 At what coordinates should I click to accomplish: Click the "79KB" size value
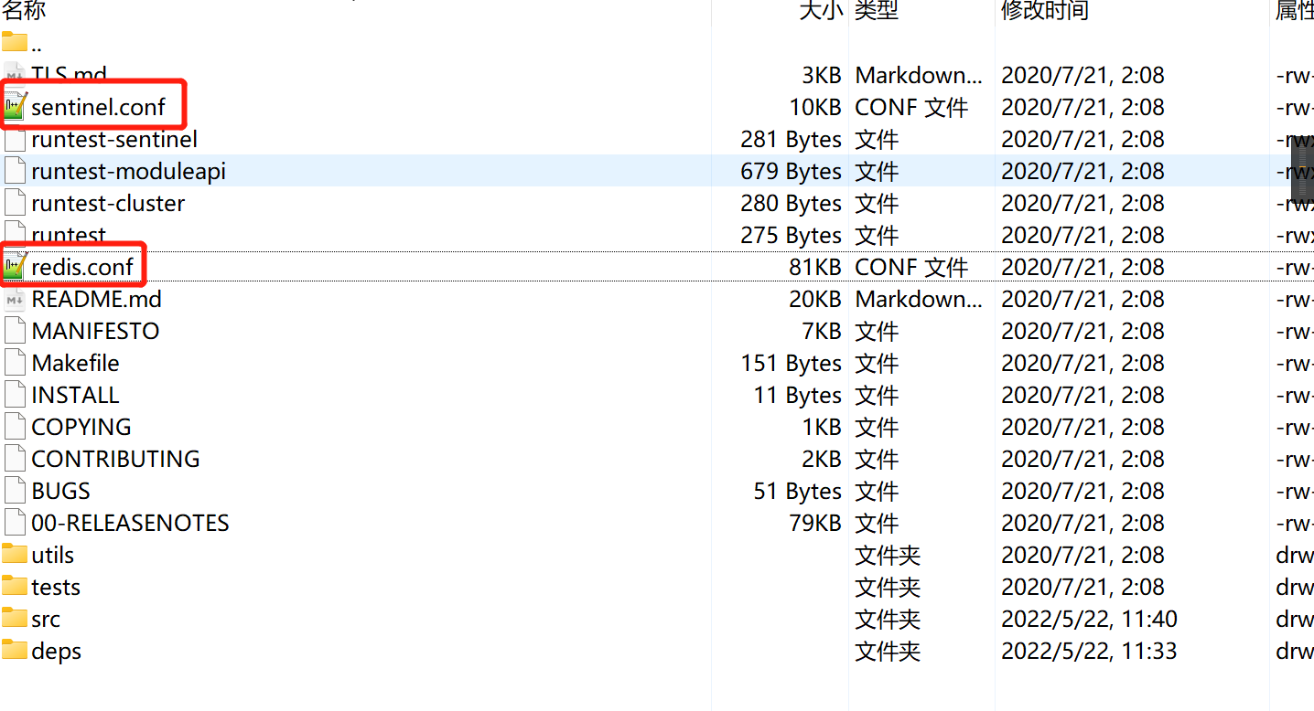pyautogui.click(x=815, y=523)
